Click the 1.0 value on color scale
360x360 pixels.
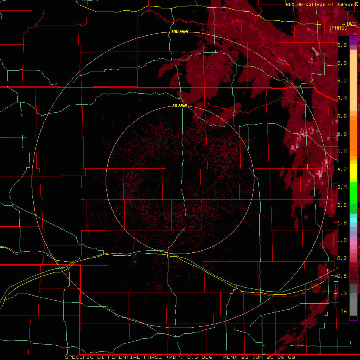tap(342, 240)
